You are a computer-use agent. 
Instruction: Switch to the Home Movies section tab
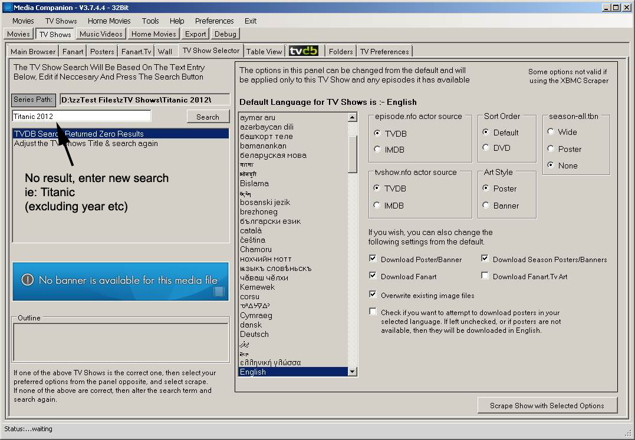tap(154, 34)
